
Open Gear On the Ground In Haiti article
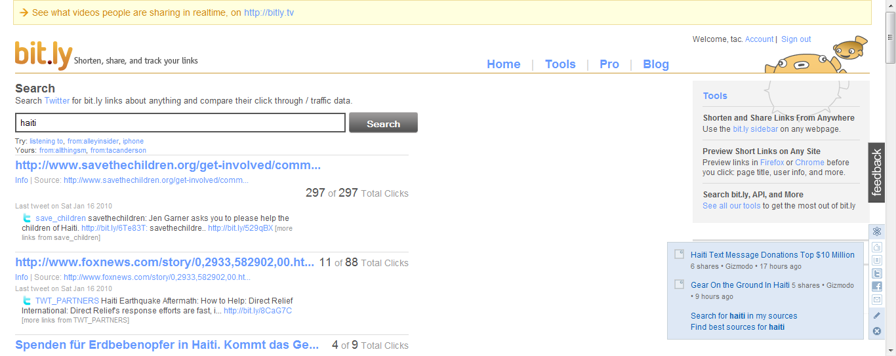click(x=740, y=285)
